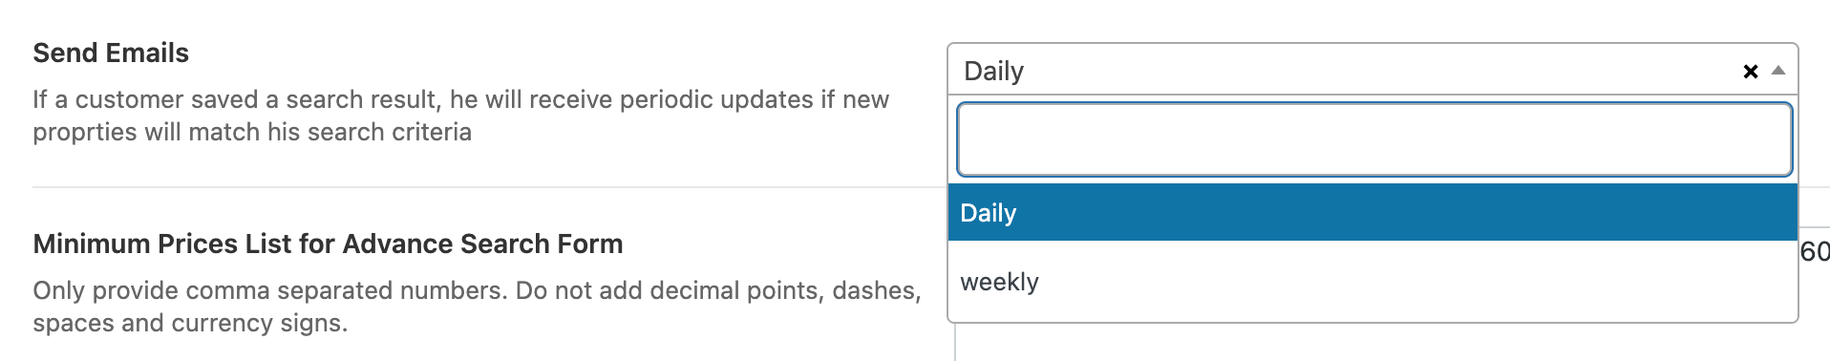
Task: Click the Minimum Prices List heading
Action: (x=328, y=244)
